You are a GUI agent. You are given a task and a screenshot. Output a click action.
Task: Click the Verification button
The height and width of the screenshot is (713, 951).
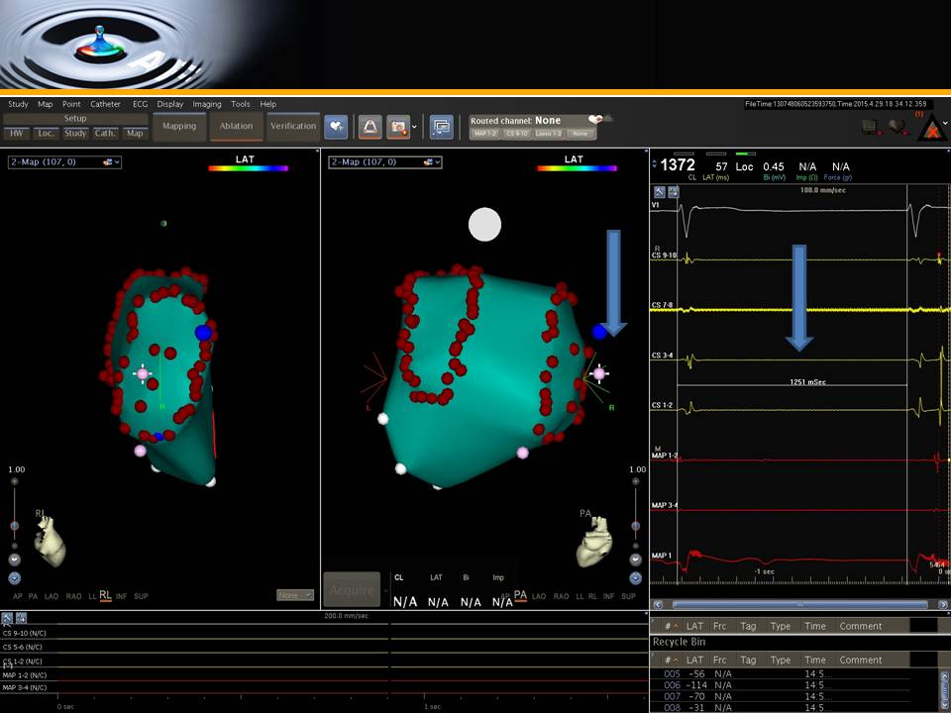click(x=293, y=127)
